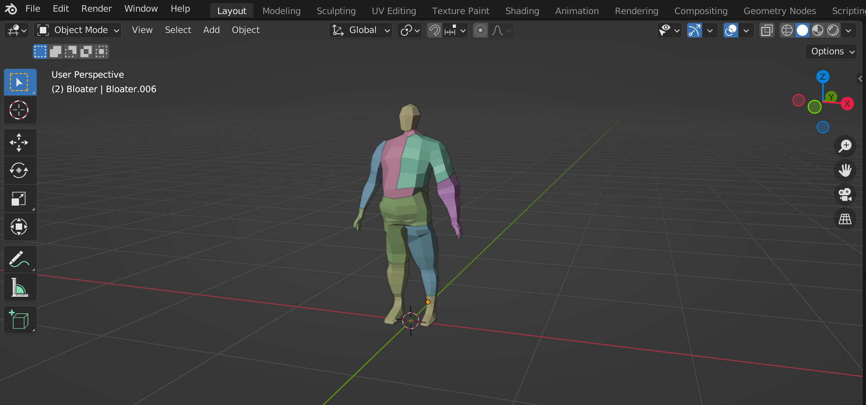Click negative X axis gizmo circle

tap(798, 100)
